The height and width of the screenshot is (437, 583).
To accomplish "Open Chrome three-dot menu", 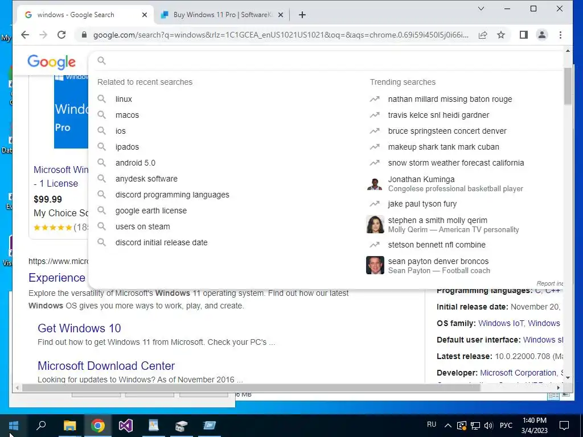I will [x=560, y=35].
